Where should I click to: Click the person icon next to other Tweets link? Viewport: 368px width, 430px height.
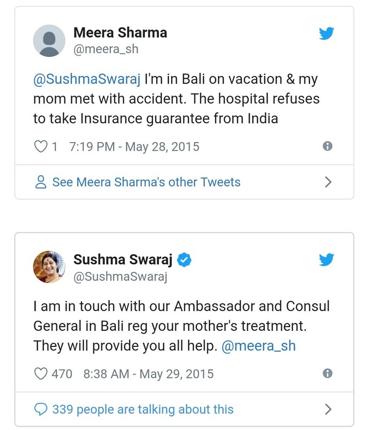point(40,182)
